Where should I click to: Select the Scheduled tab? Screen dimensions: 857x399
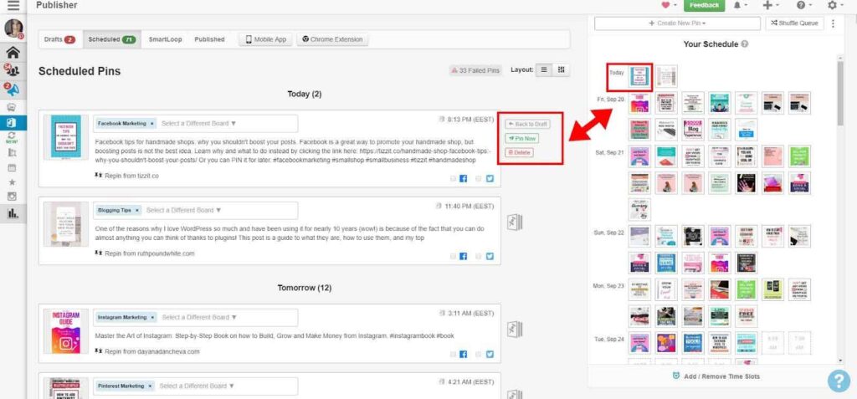coord(112,39)
